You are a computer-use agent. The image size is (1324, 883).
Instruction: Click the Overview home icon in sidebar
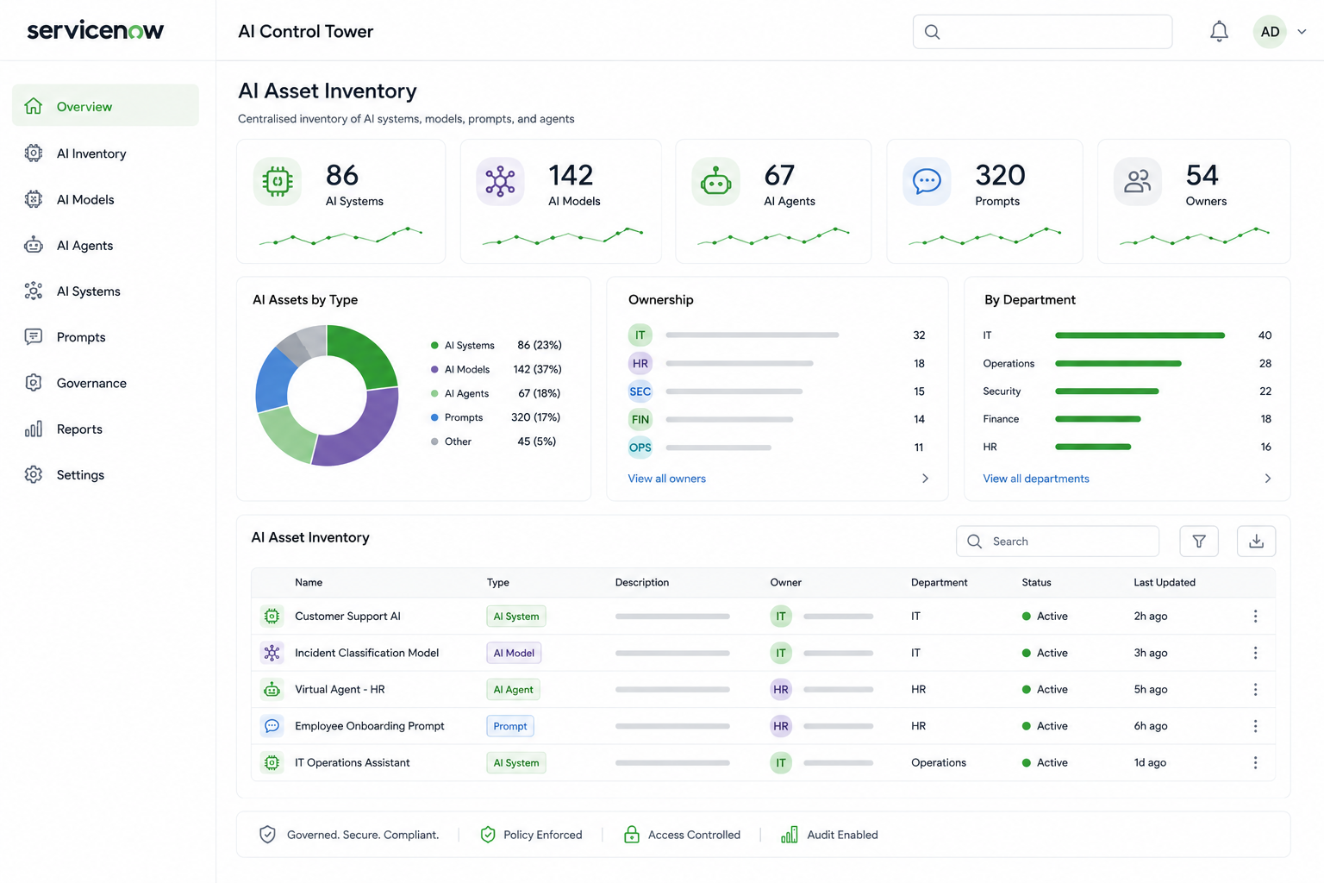click(x=34, y=106)
